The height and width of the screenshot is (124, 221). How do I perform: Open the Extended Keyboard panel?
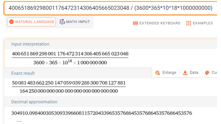point(157,23)
